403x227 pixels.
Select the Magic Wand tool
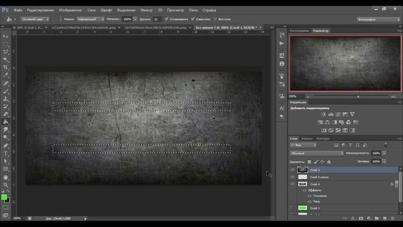[x=6, y=60]
